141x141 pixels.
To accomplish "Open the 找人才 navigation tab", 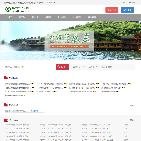I will (x=35, y=18).
